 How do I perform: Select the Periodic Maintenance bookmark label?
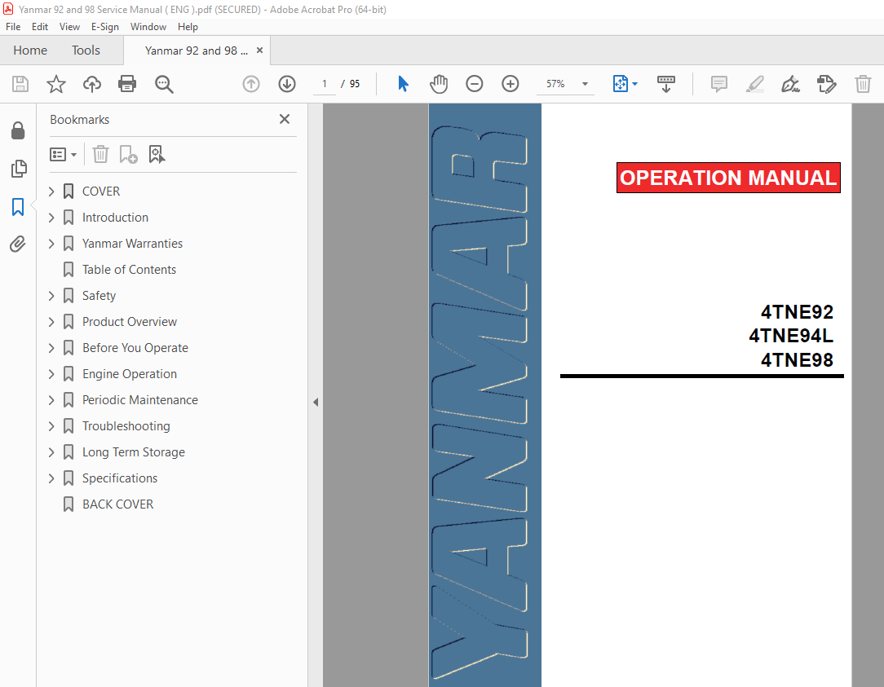click(140, 400)
